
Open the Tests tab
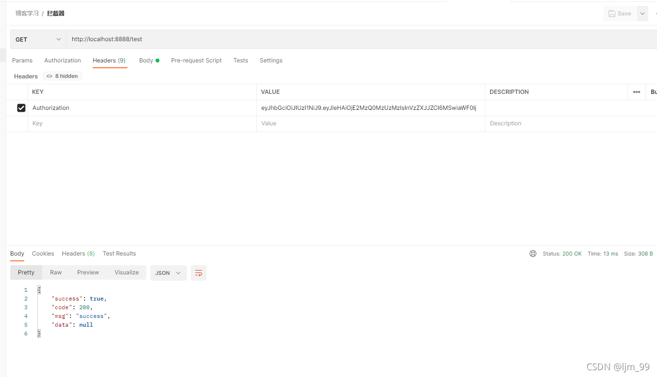tap(240, 60)
